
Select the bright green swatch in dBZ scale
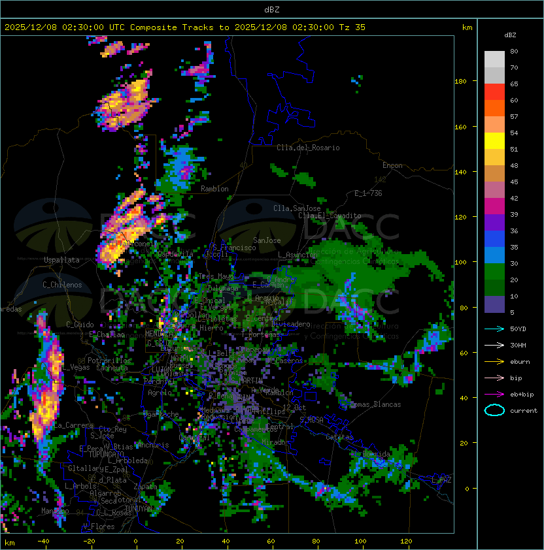click(494, 272)
